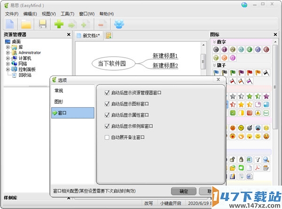Expand the 库 tree node

pos(8,47)
